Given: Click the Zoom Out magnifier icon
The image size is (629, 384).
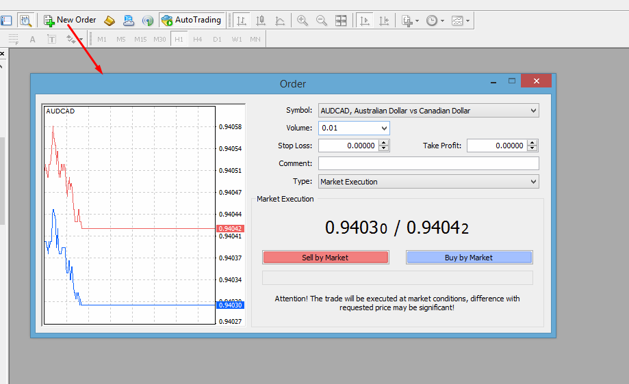Looking at the screenshot, I should tap(321, 20).
